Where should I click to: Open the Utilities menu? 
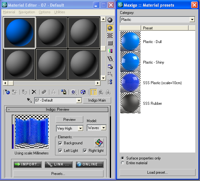coord(59,12)
